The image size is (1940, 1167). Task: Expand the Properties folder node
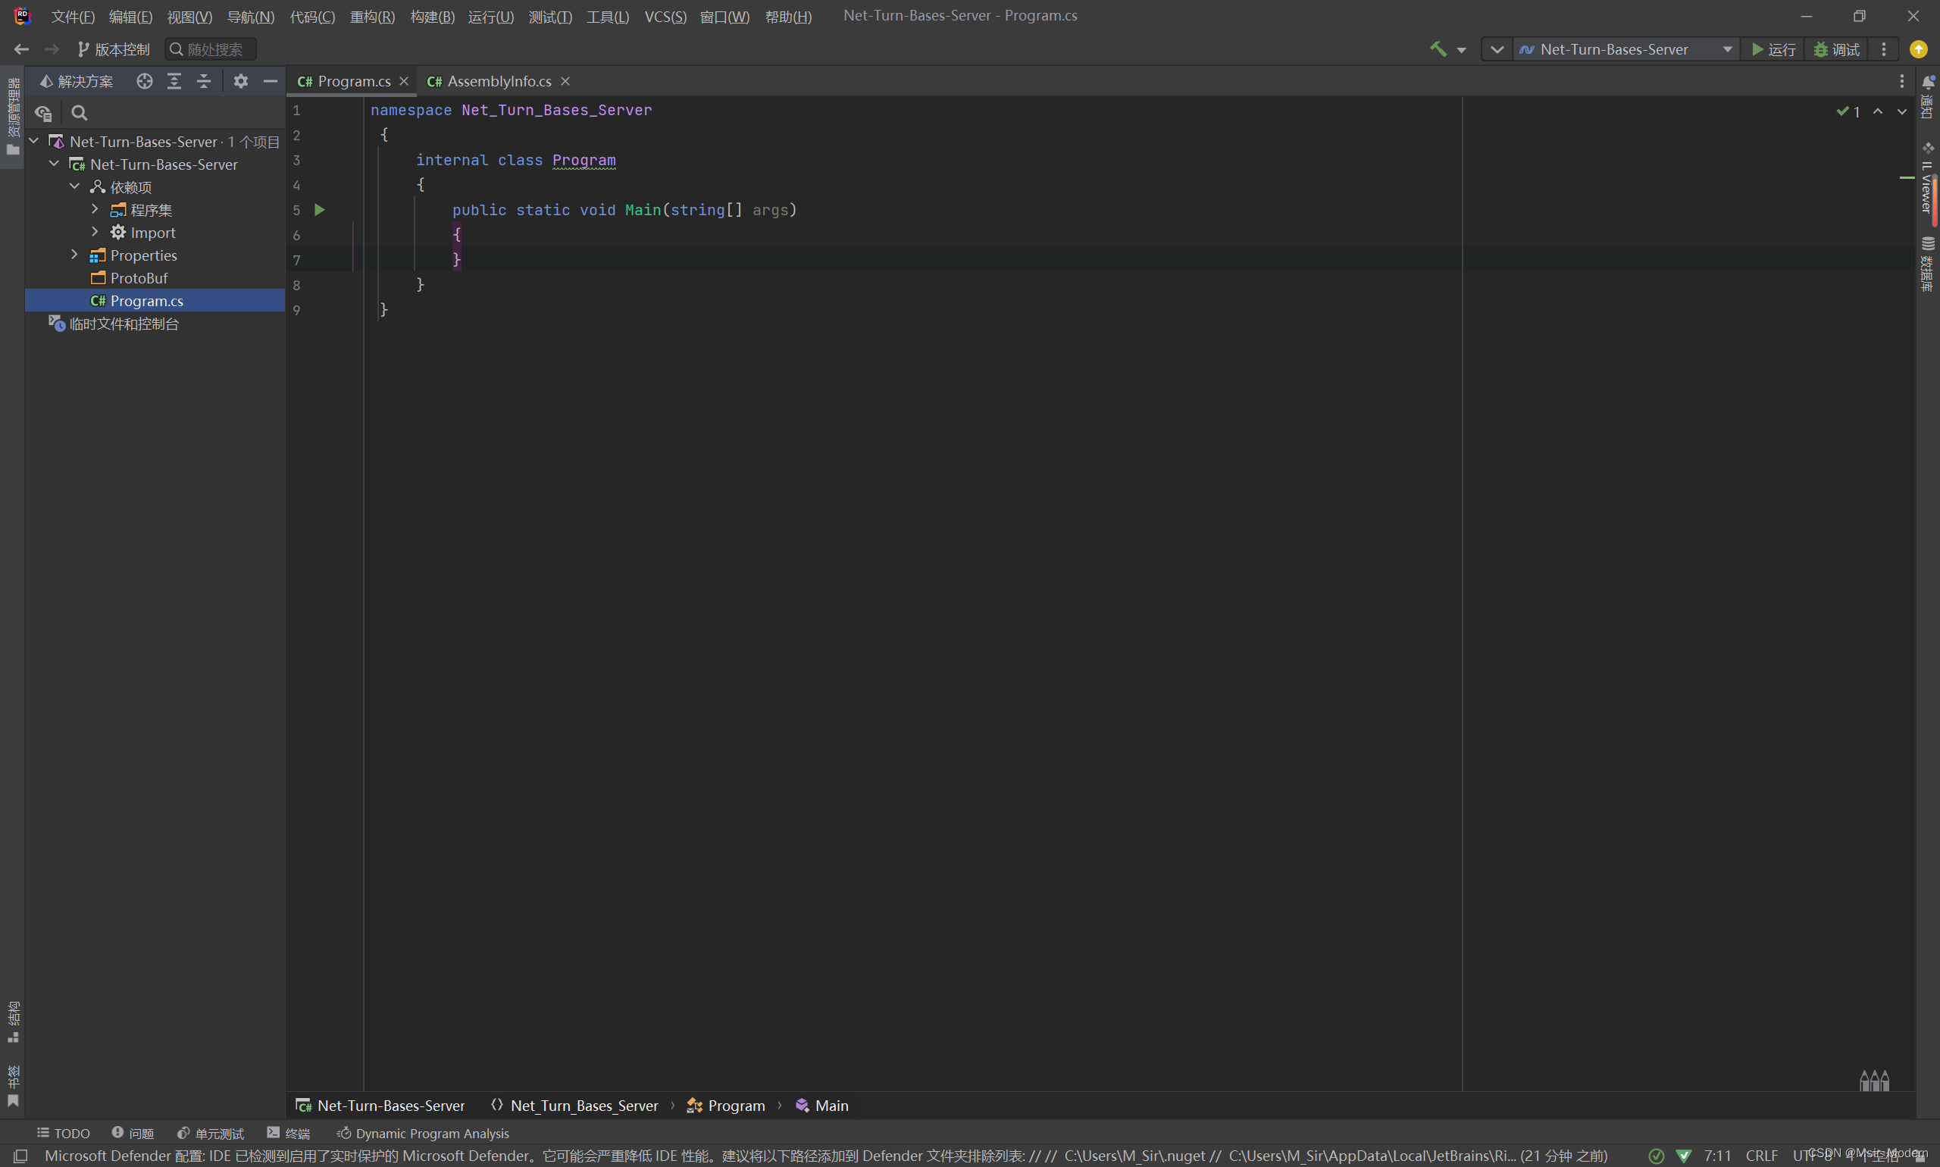point(75,255)
